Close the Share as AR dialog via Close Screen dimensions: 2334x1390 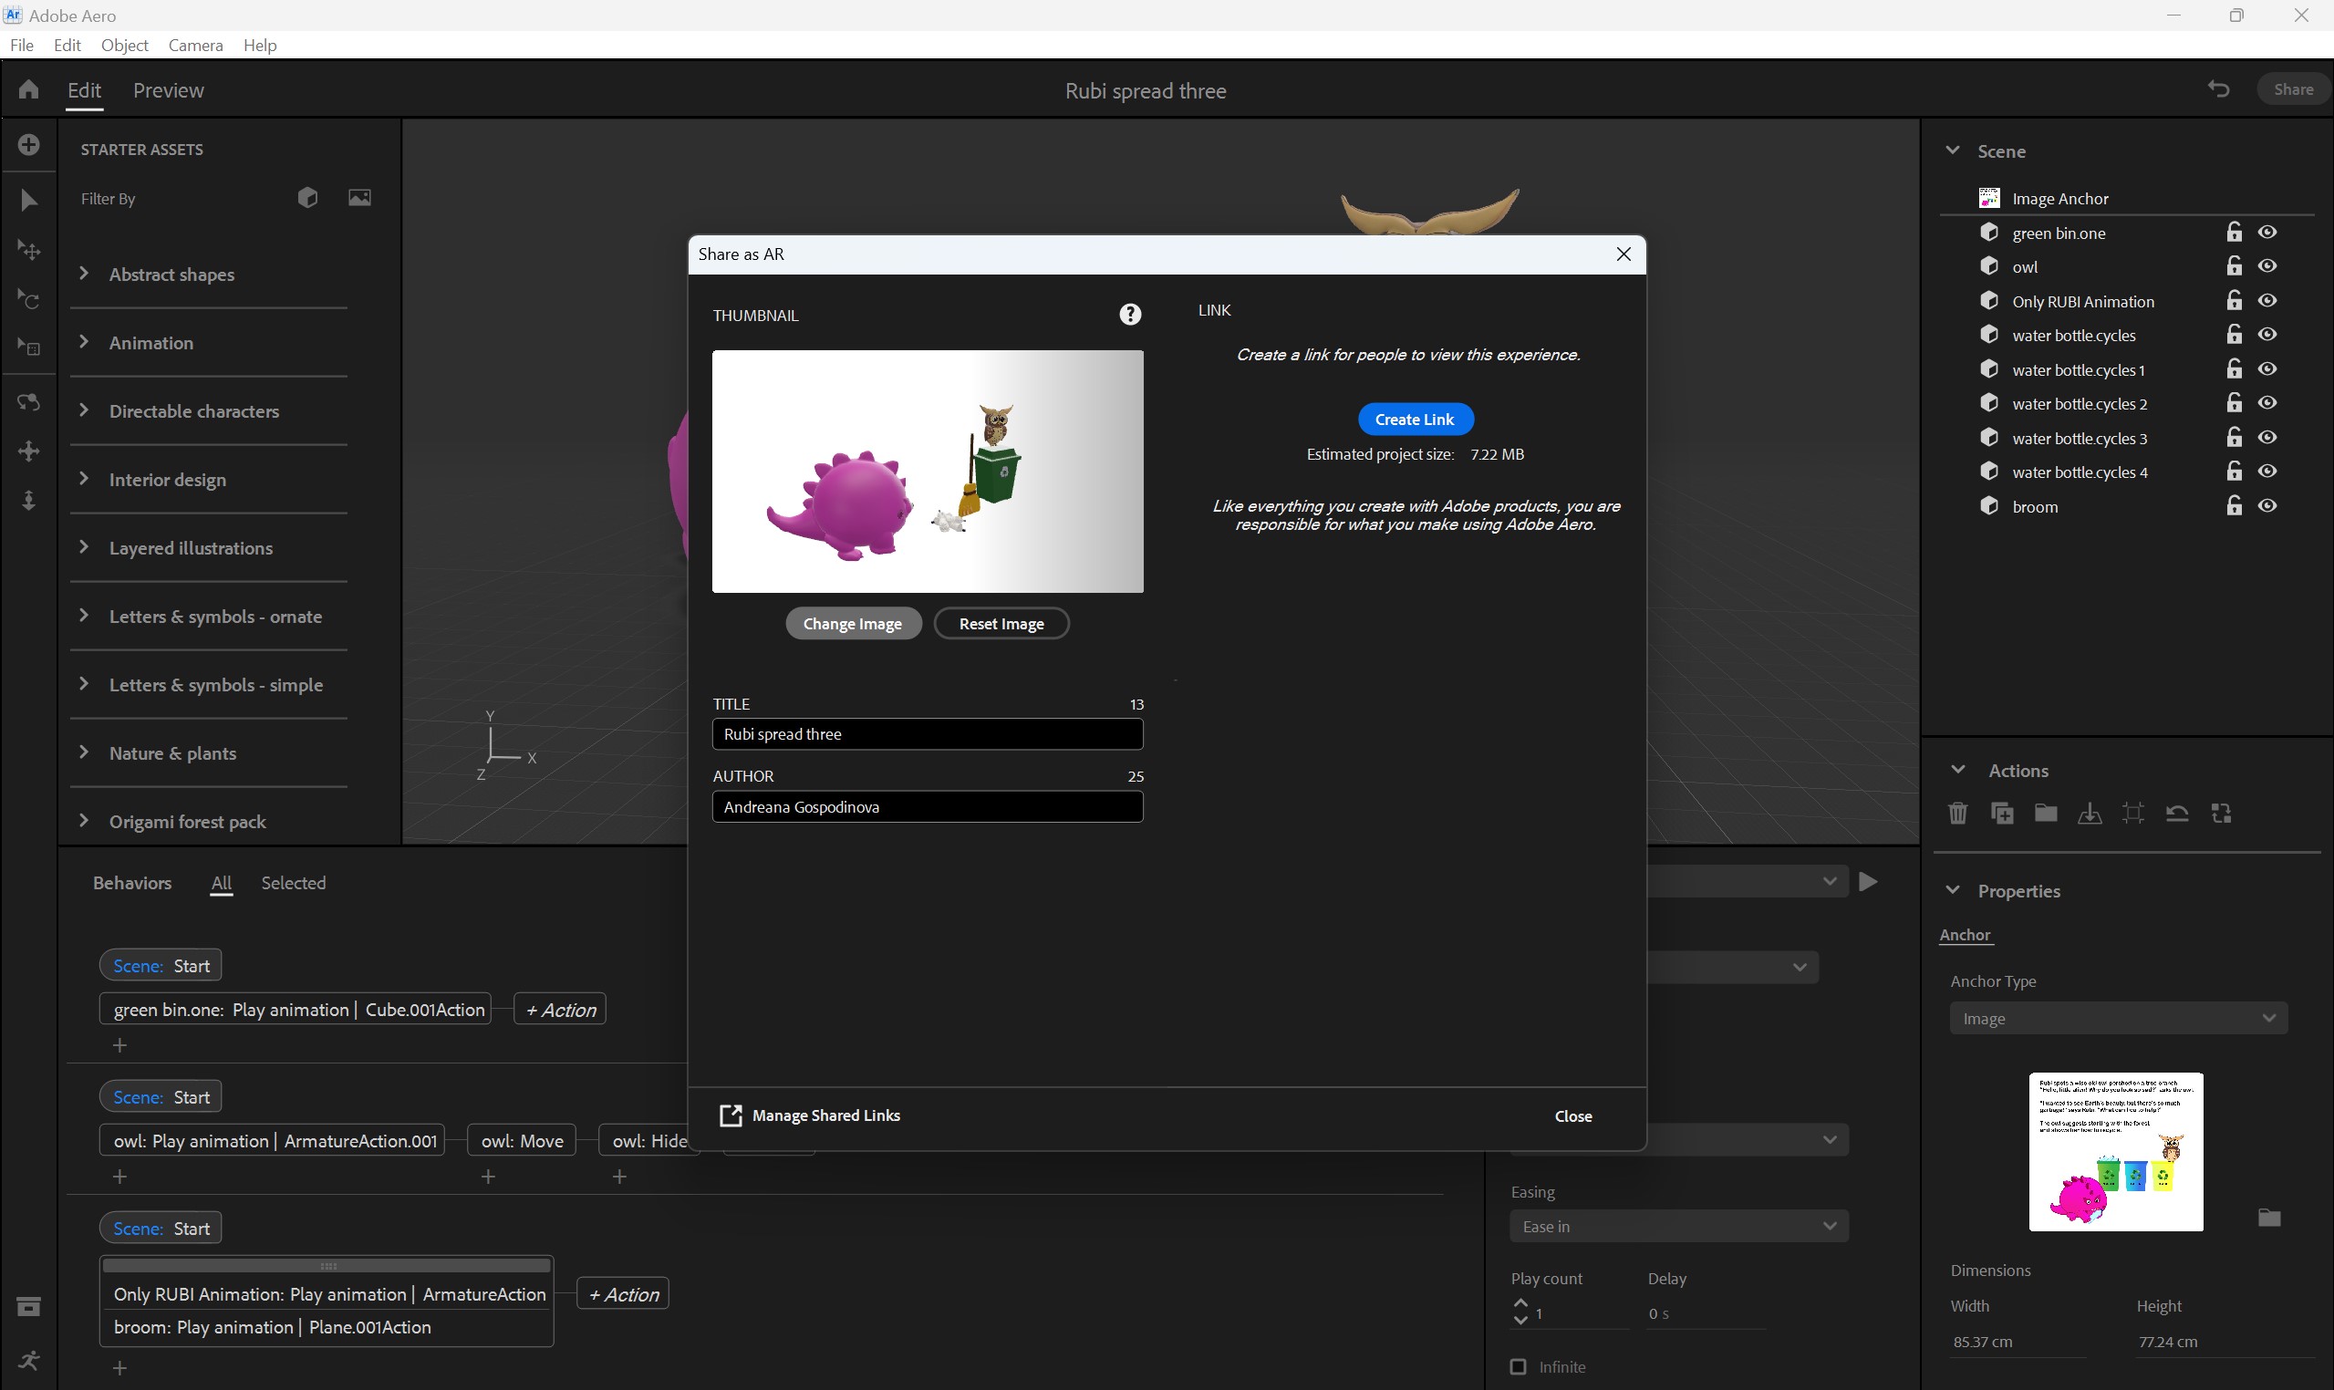point(1573,1115)
